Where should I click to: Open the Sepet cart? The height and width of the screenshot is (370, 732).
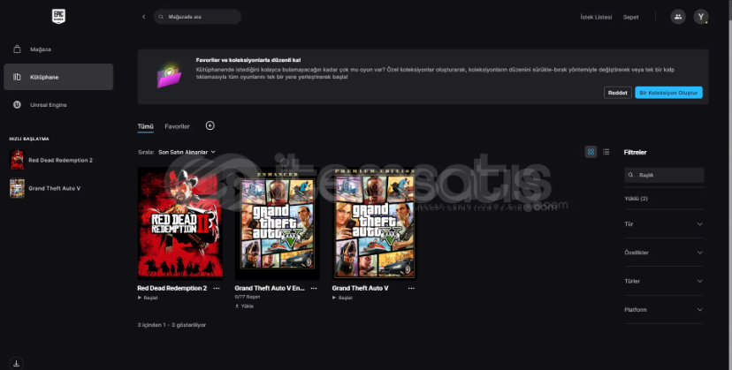pos(630,18)
